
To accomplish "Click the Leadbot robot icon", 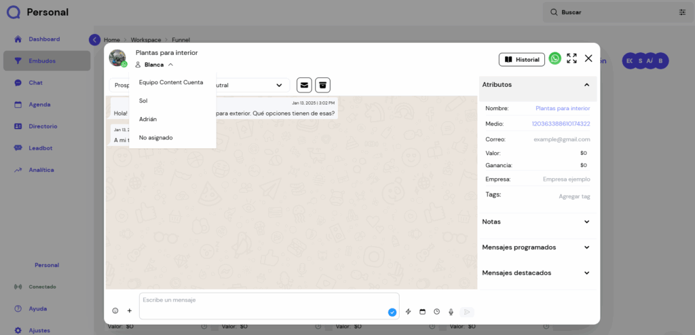I will coord(18,148).
